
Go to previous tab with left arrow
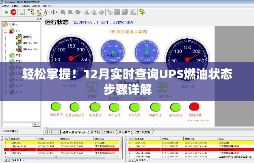point(50,132)
